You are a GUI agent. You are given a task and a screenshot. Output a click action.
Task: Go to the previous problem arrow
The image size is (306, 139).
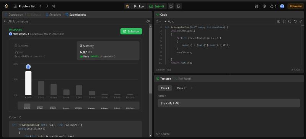(x=41, y=6)
